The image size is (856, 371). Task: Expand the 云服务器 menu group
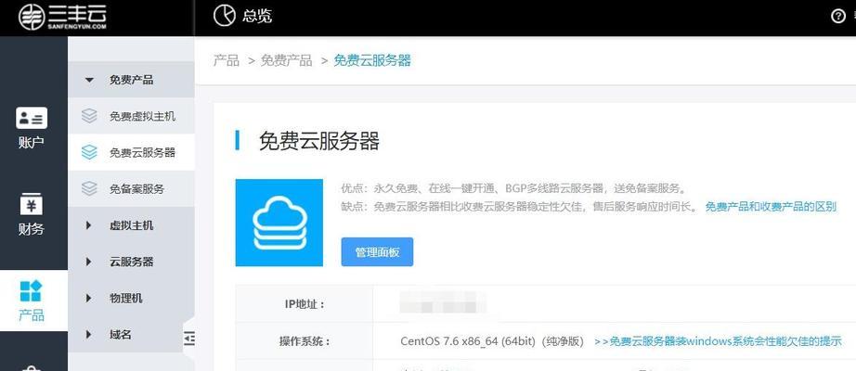[131, 262]
